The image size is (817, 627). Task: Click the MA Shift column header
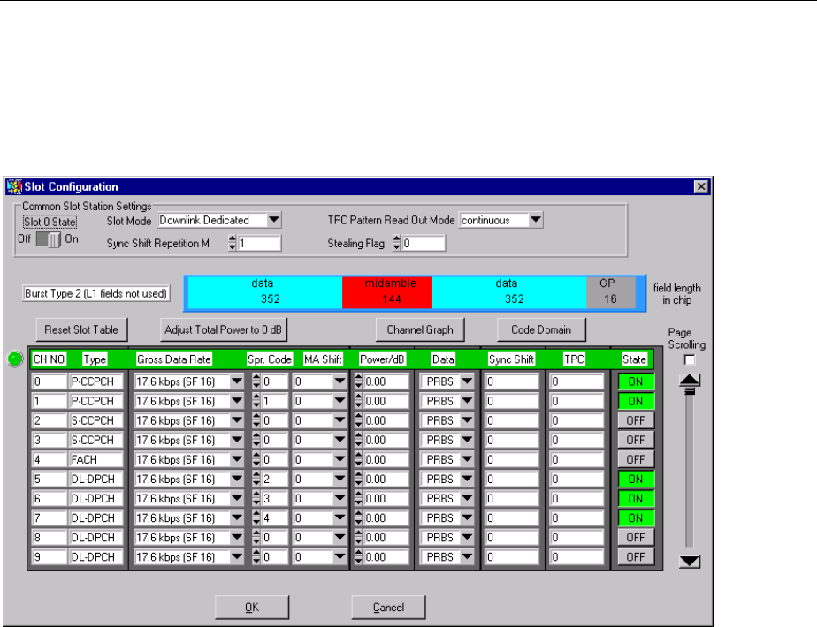(x=323, y=359)
